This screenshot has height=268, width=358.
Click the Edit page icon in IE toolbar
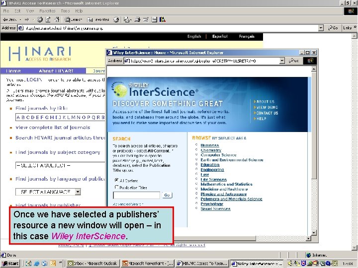point(146,19)
